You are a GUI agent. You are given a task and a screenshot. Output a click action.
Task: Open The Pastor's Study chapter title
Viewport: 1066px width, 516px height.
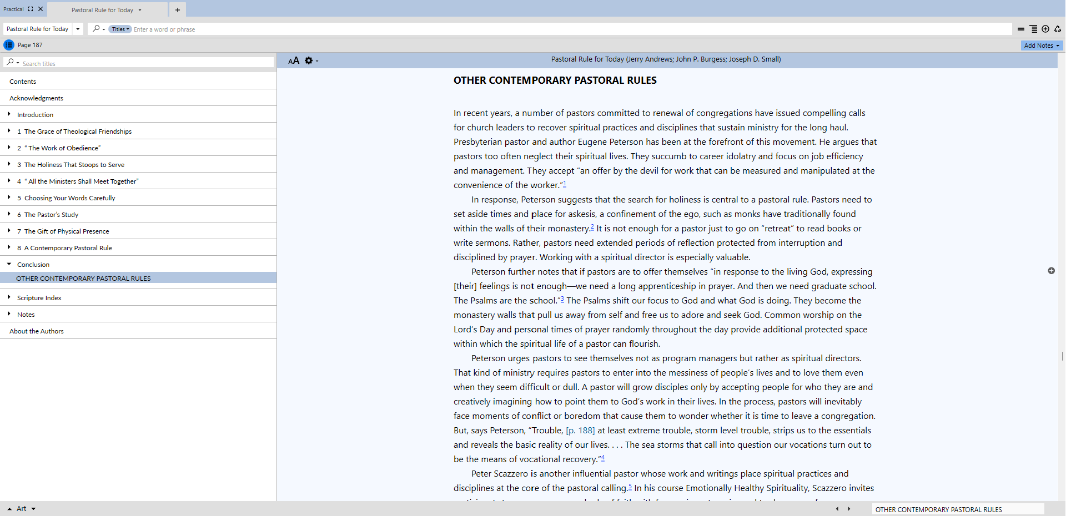[51, 215]
